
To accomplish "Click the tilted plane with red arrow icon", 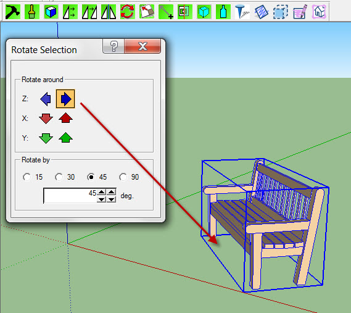I will tap(147, 12).
